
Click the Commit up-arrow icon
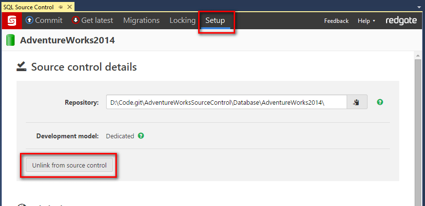[x=29, y=20]
